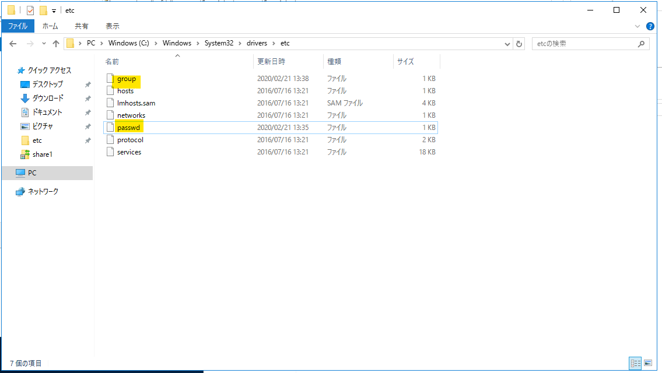Click the Refresh icon in the address bar
The image size is (662, 373).
pyautogui.click(x=519, y=43)
